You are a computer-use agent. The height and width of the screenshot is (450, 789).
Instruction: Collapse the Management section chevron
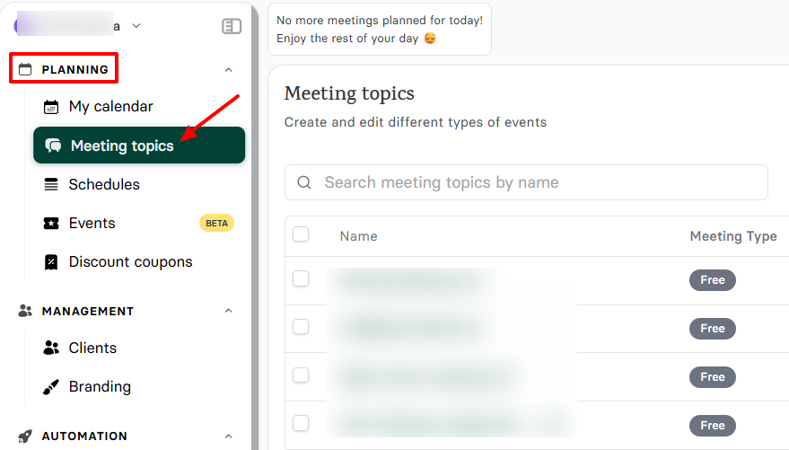[228, 311]
